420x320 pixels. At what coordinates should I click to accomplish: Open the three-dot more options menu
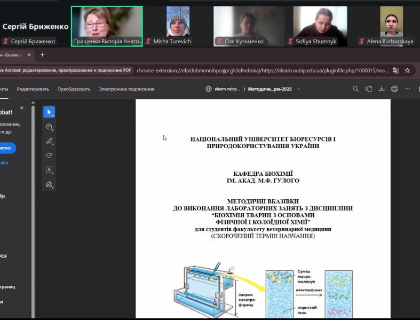coord(407,89)
